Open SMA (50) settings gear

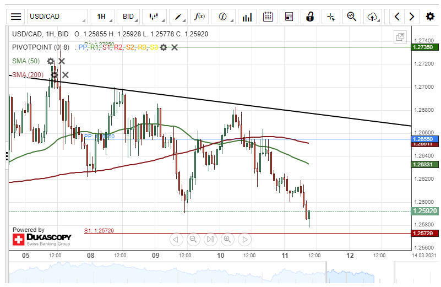point(51,61)
